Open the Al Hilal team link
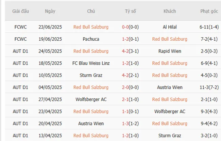 point(170,27)
